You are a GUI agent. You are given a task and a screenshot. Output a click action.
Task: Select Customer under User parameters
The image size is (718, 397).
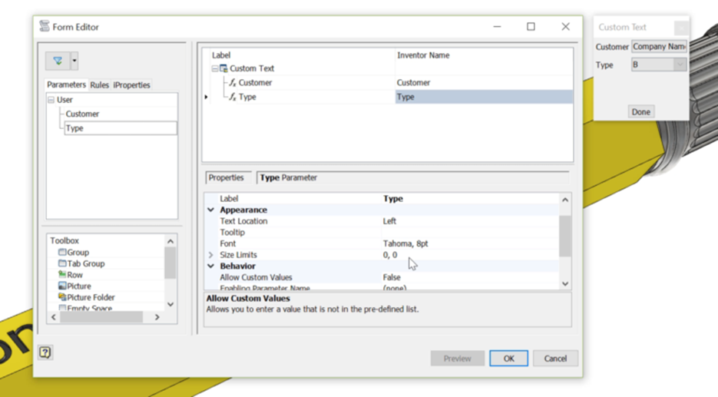point(82,114)
